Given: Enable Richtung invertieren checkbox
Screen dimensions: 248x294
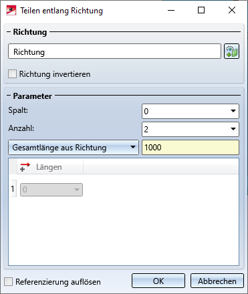Looking at the screenshot, I should pos(12,74).
